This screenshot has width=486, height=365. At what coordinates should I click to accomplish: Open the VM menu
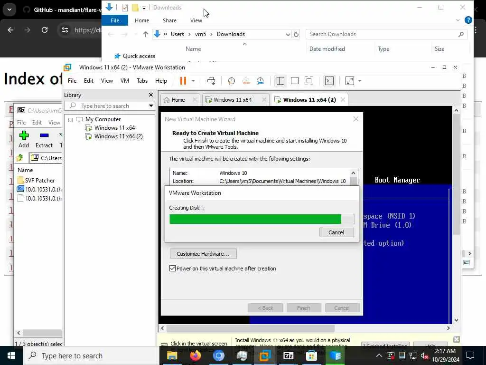(125, 81)
